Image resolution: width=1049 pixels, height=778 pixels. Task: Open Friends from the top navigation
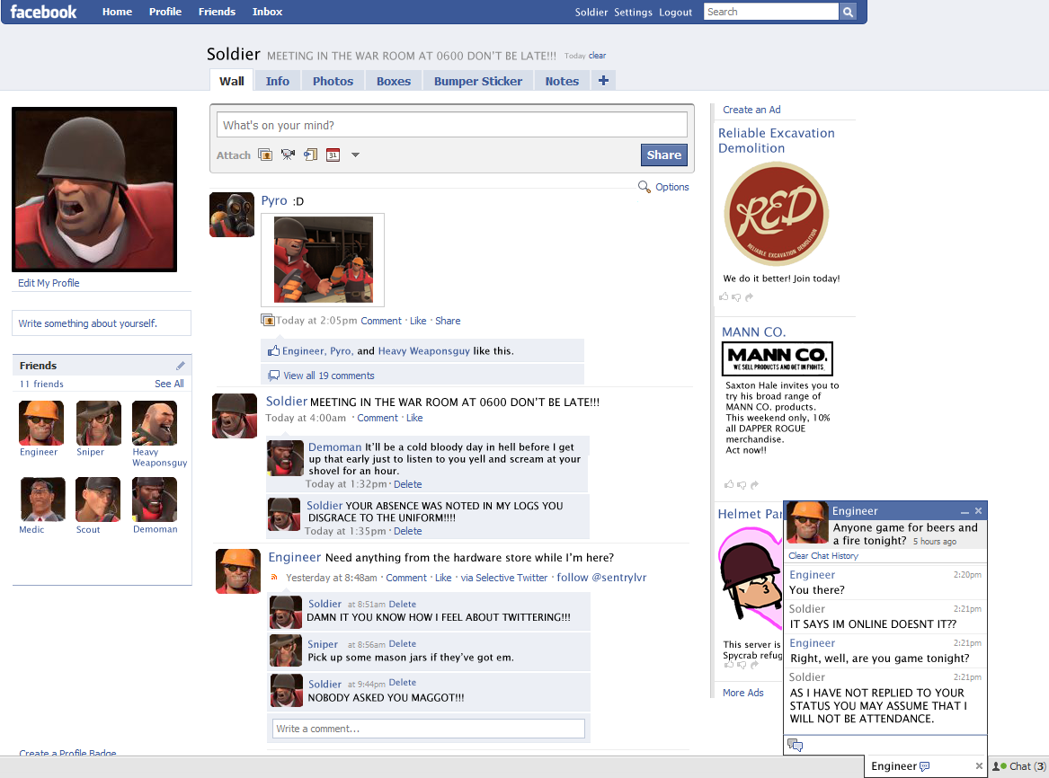click(x=217, y=12)
